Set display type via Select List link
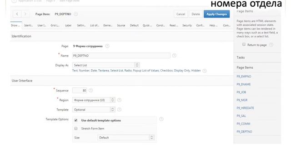This screenshot has height=163, width=291. coord(116,71)
